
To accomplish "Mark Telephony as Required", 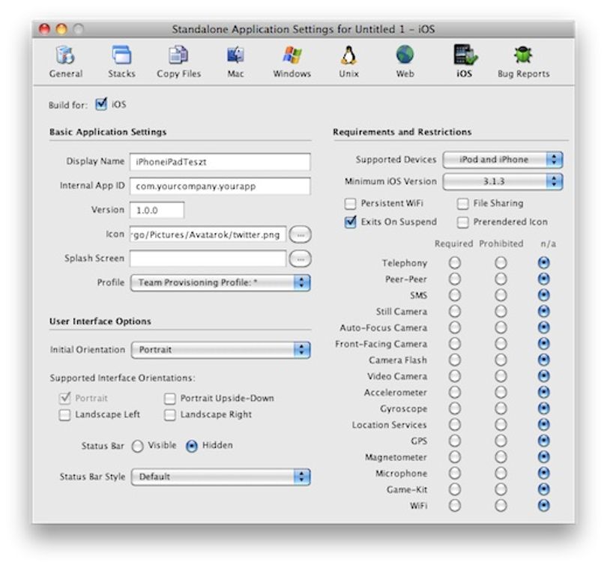I will coord(455,263).
